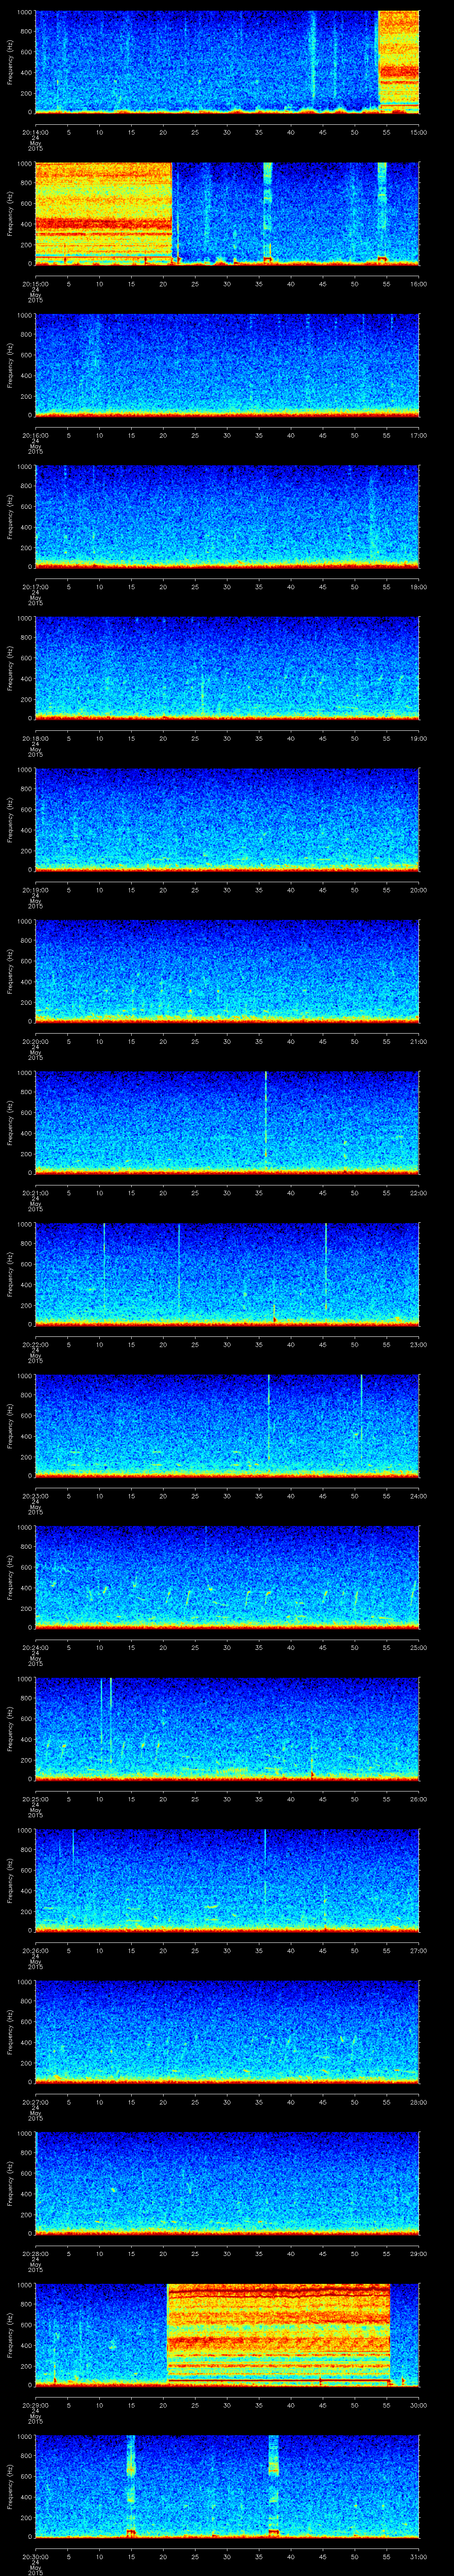Screen dimensions: 454x2576
Task: Click the 20:29:00 start time label
Action: point(35,2405)
